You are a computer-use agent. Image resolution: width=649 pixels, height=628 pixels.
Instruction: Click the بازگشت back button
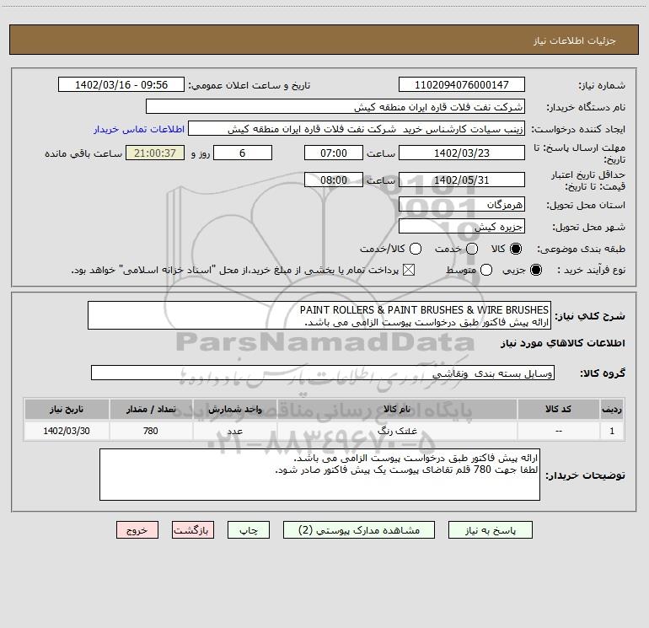tap(193, 530)
